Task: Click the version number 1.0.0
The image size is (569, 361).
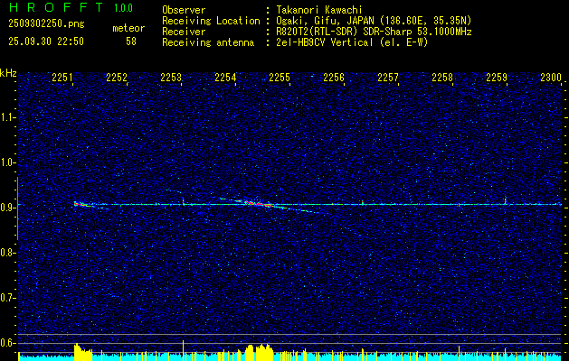Action: click(x=123, y=8)
